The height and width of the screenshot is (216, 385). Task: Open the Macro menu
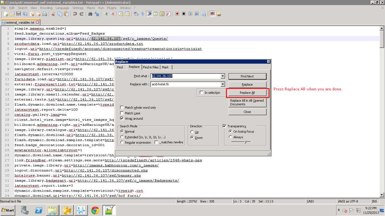[x=91, y=8]
